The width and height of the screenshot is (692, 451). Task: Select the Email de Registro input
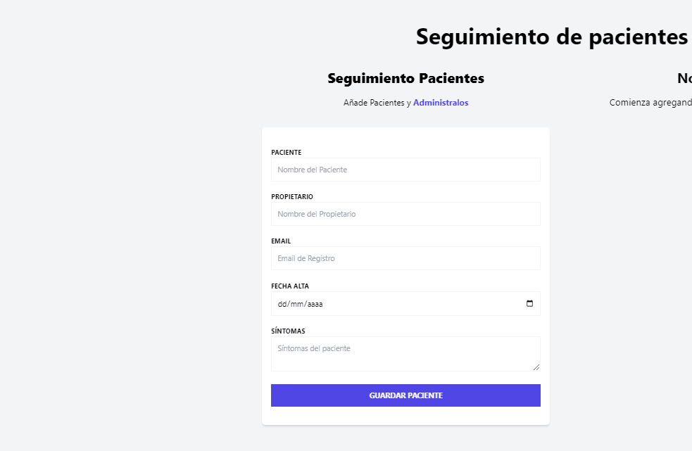coord(405,258)
